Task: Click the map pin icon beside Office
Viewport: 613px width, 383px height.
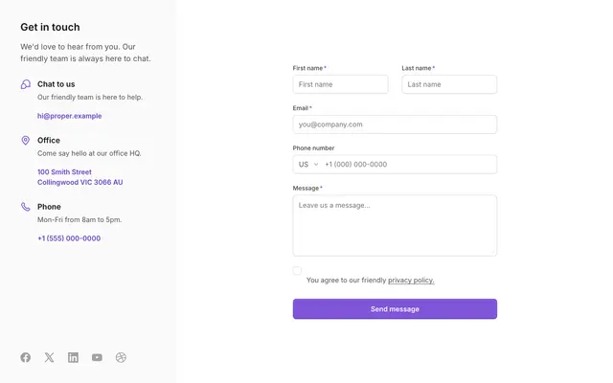Action: click(x=26, y=141)
